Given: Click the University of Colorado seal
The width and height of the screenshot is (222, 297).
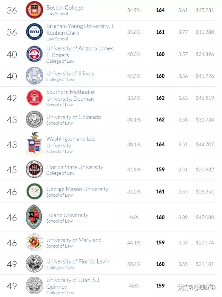Looking at the screenshot, I should [x=34, y=120].
